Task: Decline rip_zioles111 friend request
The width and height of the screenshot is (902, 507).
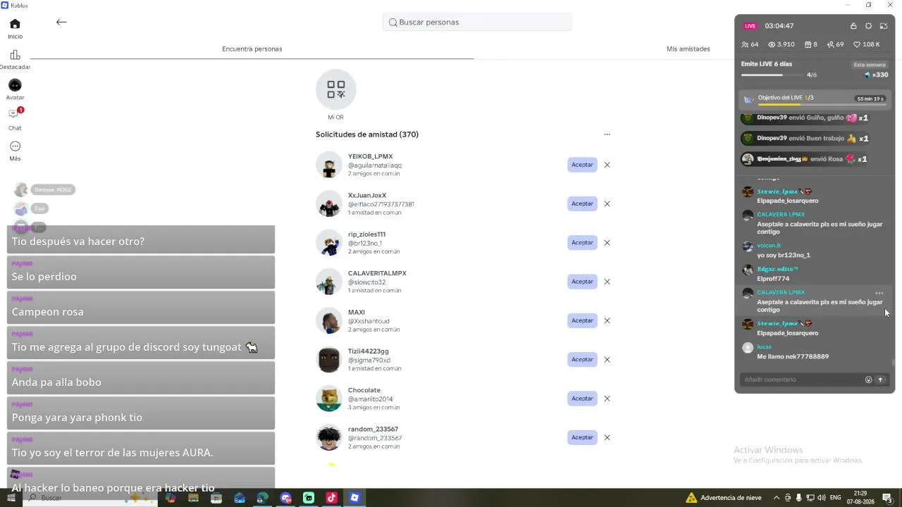Action: click(x=607, y=242)
